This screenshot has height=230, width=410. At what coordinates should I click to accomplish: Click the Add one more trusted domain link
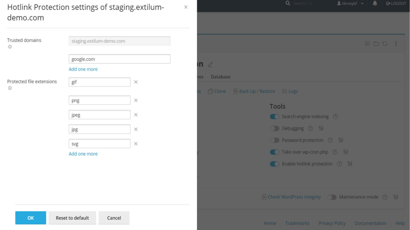(83, 69)
